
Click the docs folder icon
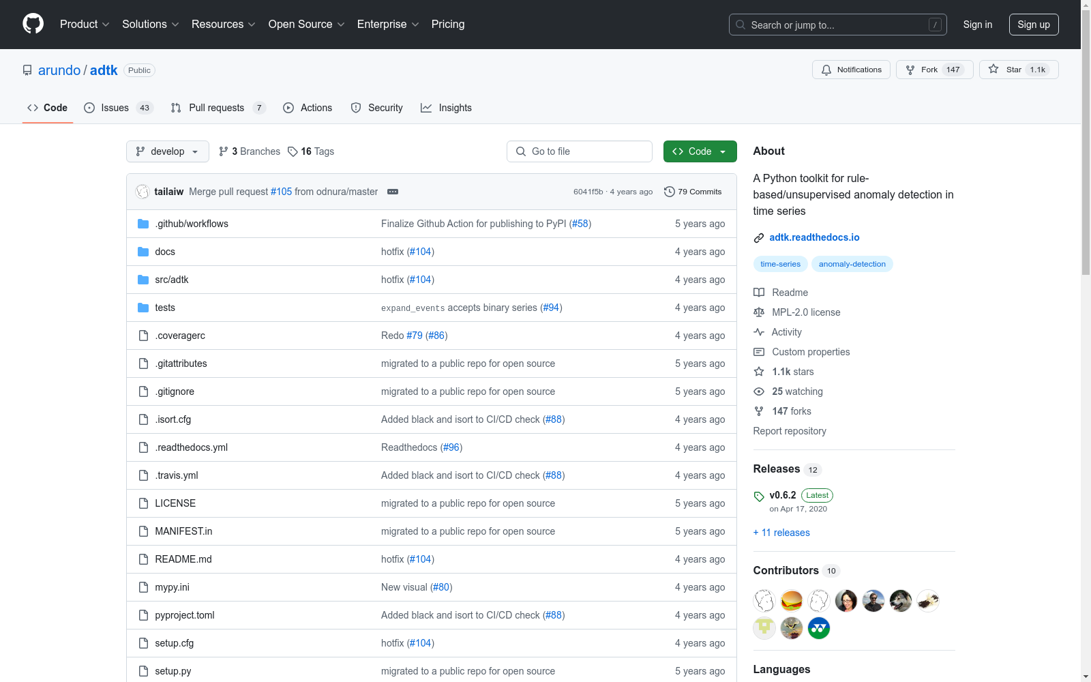coord(143,252)
